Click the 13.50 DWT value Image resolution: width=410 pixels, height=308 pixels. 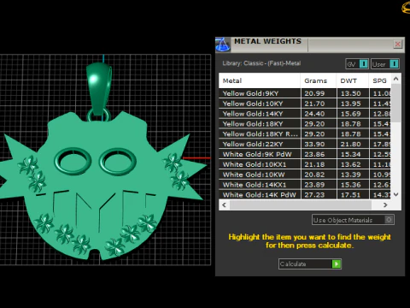pos(351,93)
